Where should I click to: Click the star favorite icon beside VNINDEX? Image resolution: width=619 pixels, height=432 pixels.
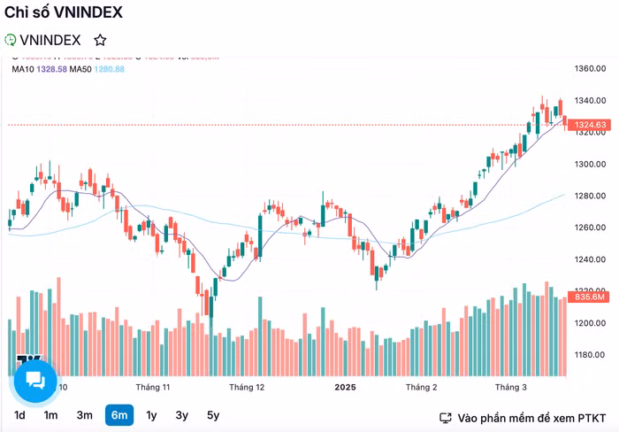pyautogui.click(x=100, y=40)
